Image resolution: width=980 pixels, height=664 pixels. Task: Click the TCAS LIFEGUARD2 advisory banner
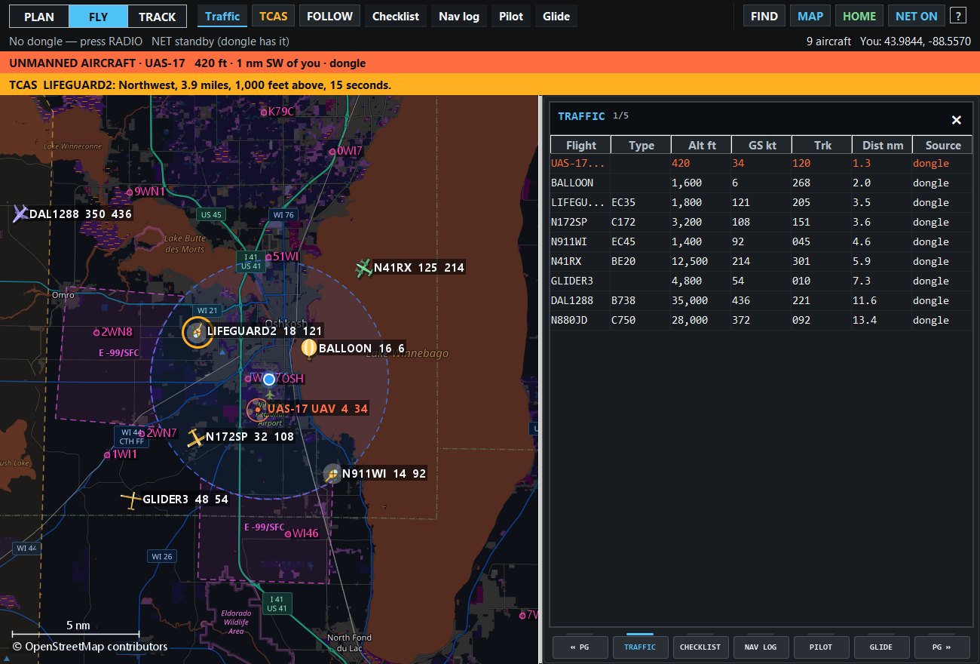[490, 85]
